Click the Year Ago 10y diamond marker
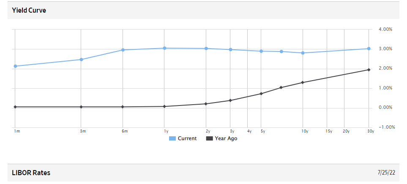 pyautogui.click(x=303, y=82)
